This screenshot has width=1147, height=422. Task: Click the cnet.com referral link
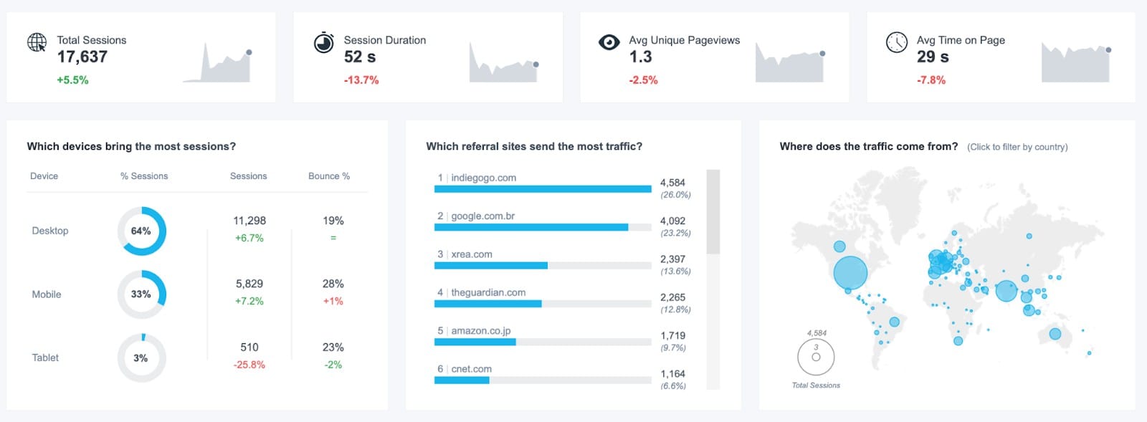[472, 368]
